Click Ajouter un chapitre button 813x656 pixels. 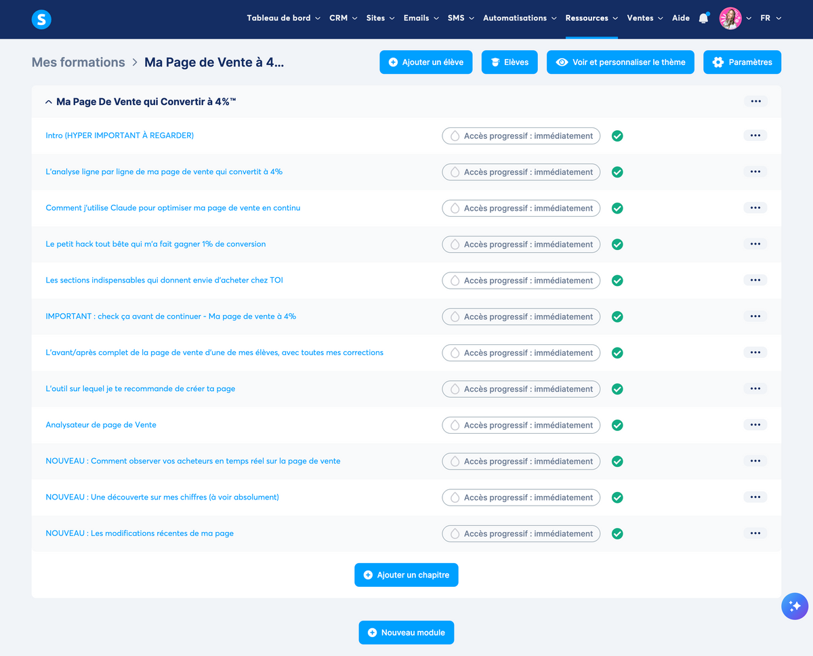[406, 575]
